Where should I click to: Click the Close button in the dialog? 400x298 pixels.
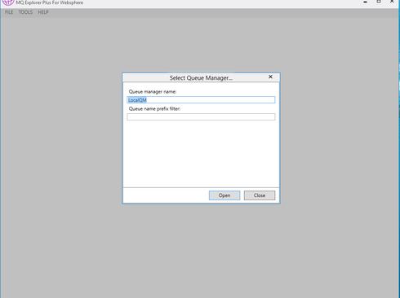(260, 195)
